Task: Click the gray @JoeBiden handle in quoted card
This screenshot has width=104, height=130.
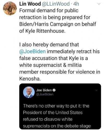Action: tap(45, 94)
